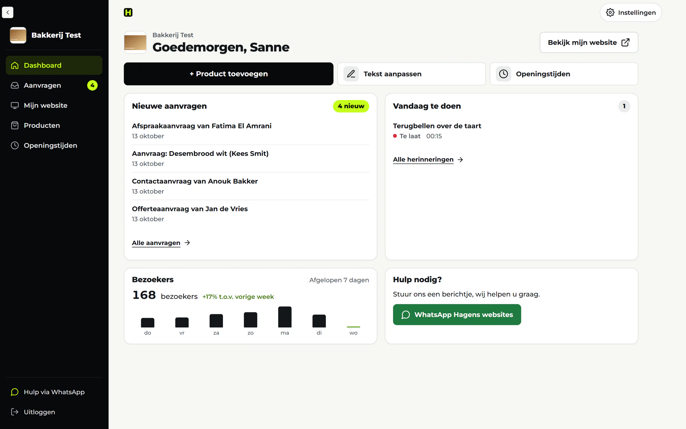This screenshot has height=429, width=686.
Task: Click Bakkerij Test thumbnail in sidebar header
Action: [x=18, y=35]
